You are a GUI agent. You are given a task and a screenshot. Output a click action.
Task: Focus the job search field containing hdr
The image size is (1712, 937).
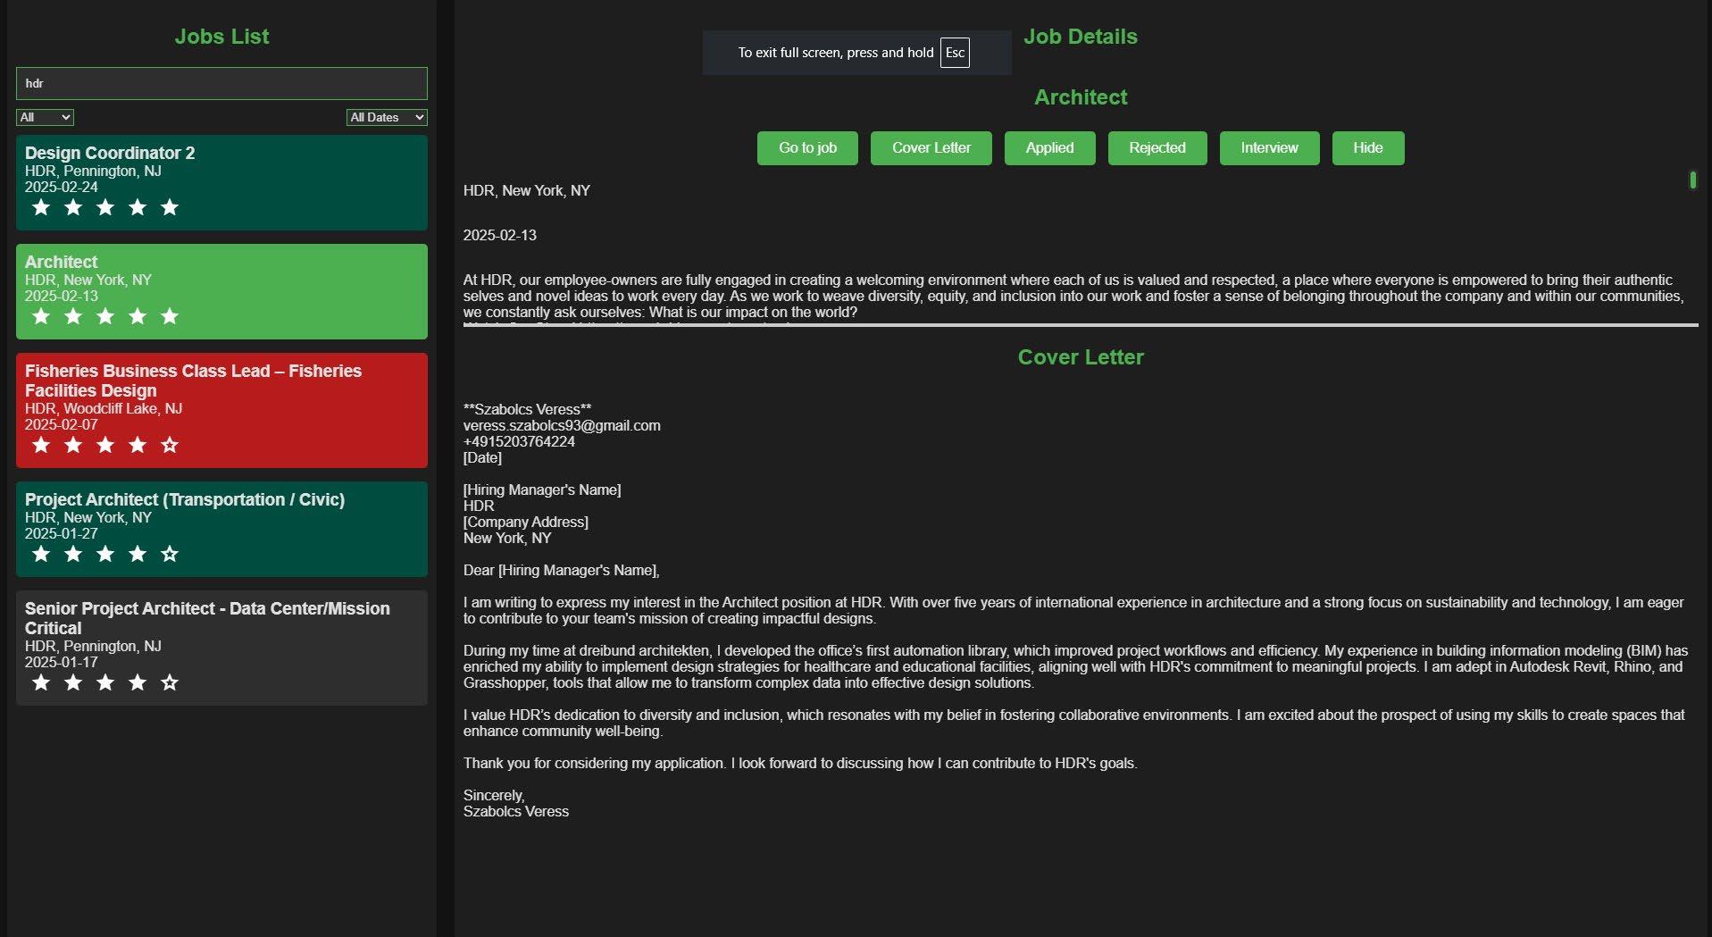point(221,83)
